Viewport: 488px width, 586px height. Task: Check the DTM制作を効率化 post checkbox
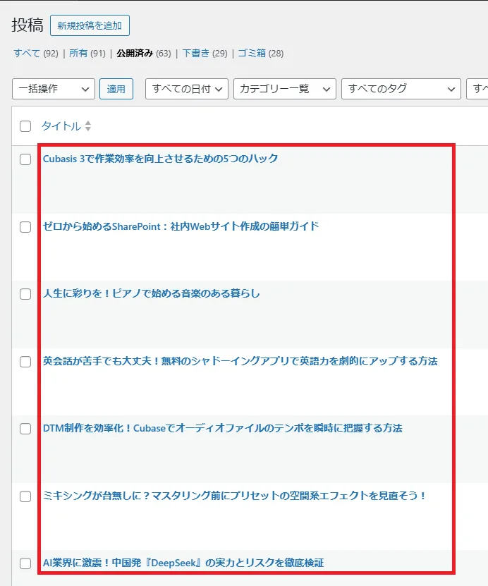coord(25,429)
